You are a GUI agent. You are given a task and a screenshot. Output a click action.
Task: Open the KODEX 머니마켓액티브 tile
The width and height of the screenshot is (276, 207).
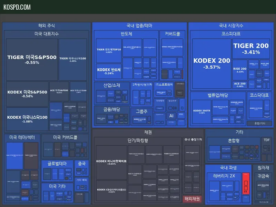(x=111, y=162)
